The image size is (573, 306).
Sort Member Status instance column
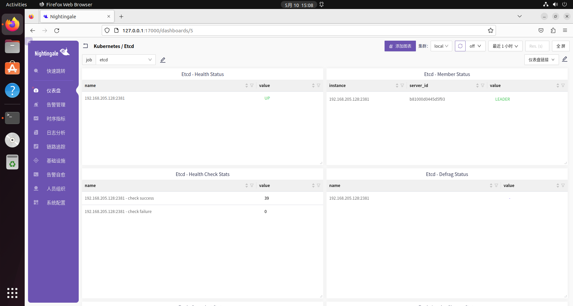pos(397,86)
